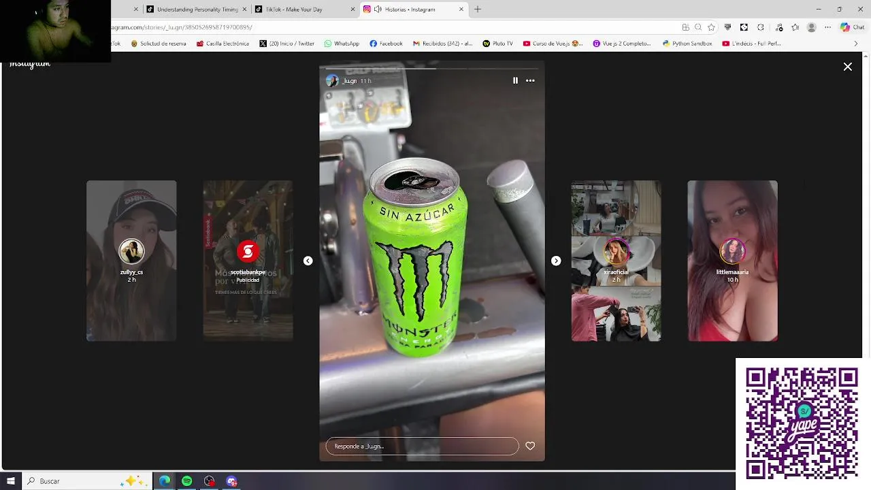871x490 pixels.
Task: Open the Edge profile avatar
Action: tap(811, 27)
